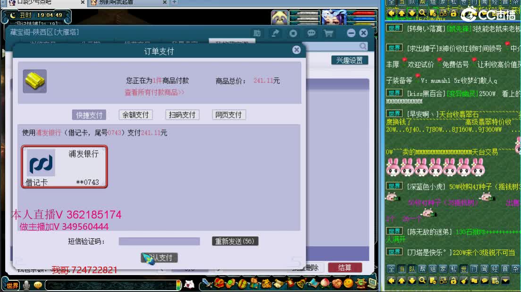Click the 短信验证码 input field
The image size is (521, 292).
159,241
